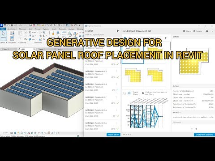This screenshot has height=161, width=215.
Task: Open the Cut tool dropdown arrow
Action: (36, 36)
